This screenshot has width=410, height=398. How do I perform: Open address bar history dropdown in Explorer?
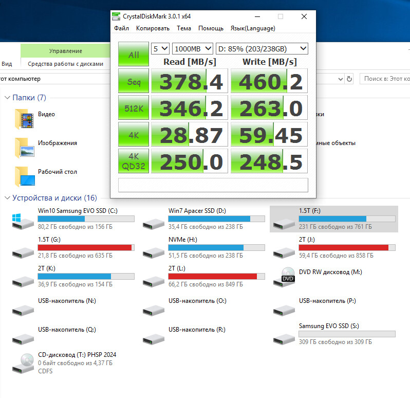340,79
